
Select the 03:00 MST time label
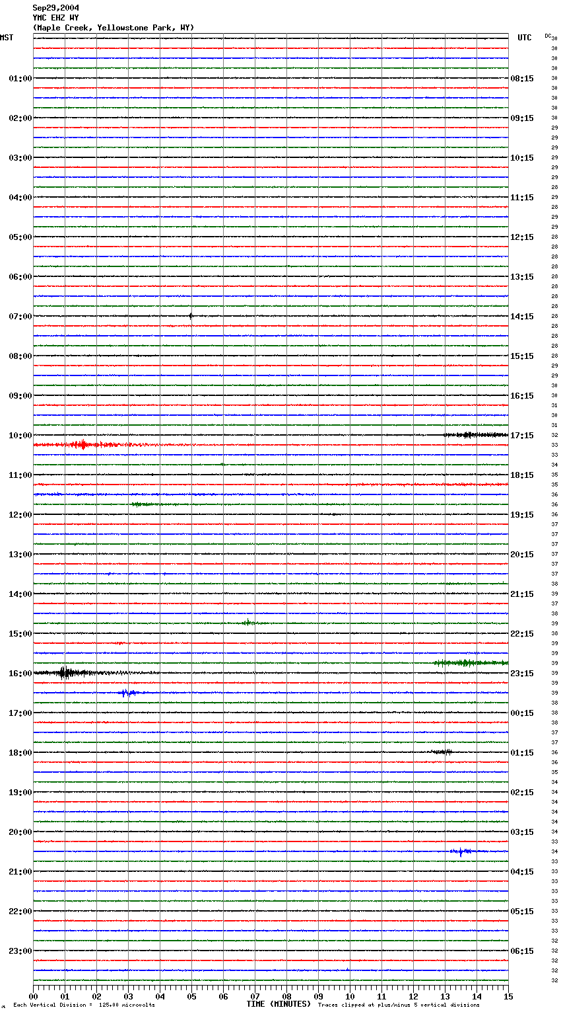point(20,158)
